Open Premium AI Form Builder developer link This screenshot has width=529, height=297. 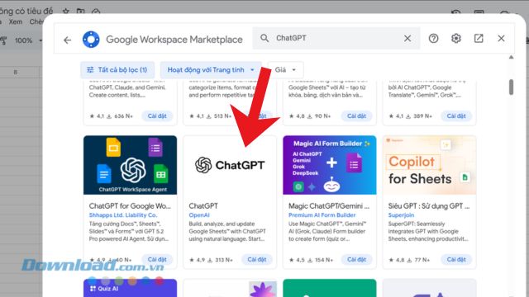pyautogui.click(x=322, y=214)
